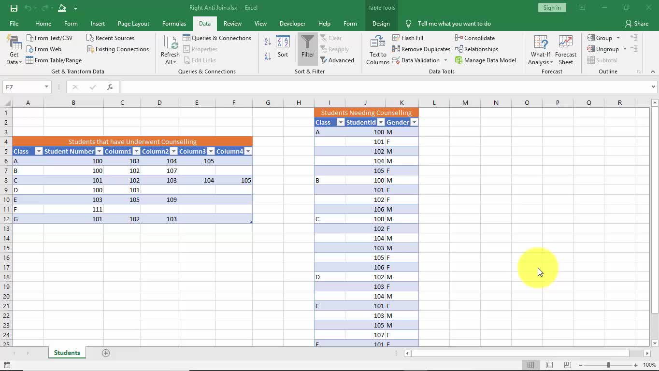Image resolution: width=659 pixels, height=371 pixels.
Task: Switch to Page Break Preview view
Action: click(x=568, y=365)
